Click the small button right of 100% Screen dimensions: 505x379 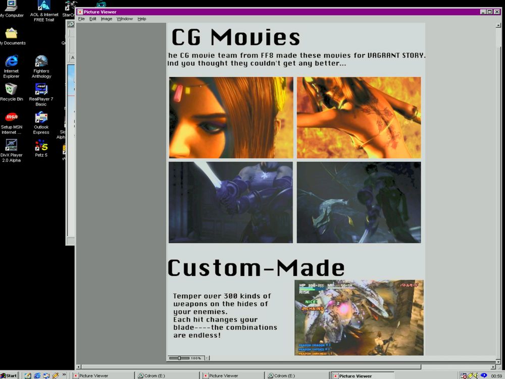click(x=207, y=358)
